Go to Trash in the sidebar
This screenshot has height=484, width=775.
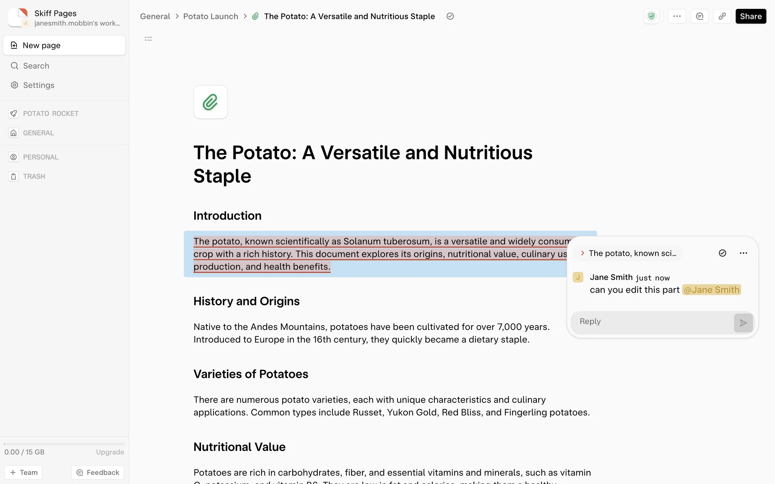[34, 176]
